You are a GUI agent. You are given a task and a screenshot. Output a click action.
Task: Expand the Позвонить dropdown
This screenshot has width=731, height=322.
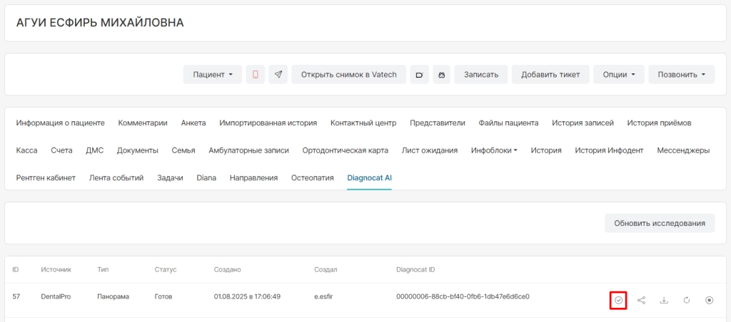point(681,75)
